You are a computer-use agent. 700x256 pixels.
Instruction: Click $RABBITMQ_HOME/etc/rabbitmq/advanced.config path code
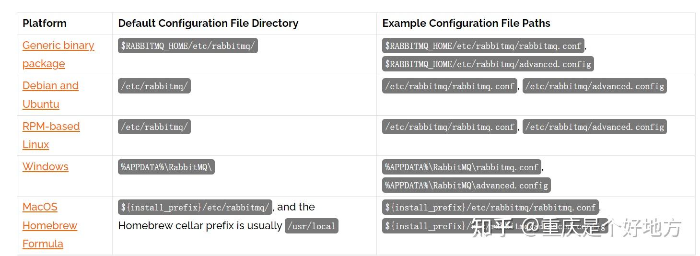point(488,64)
